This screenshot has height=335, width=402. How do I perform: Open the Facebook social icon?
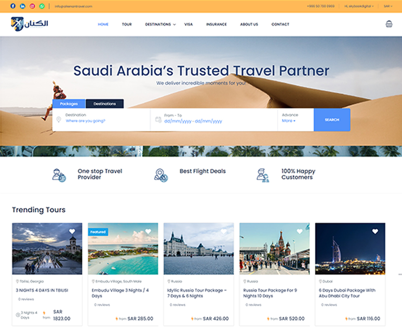[x=13, y=6]
